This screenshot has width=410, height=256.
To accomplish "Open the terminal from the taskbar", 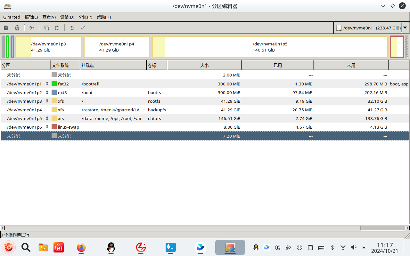I will (170, 247).
